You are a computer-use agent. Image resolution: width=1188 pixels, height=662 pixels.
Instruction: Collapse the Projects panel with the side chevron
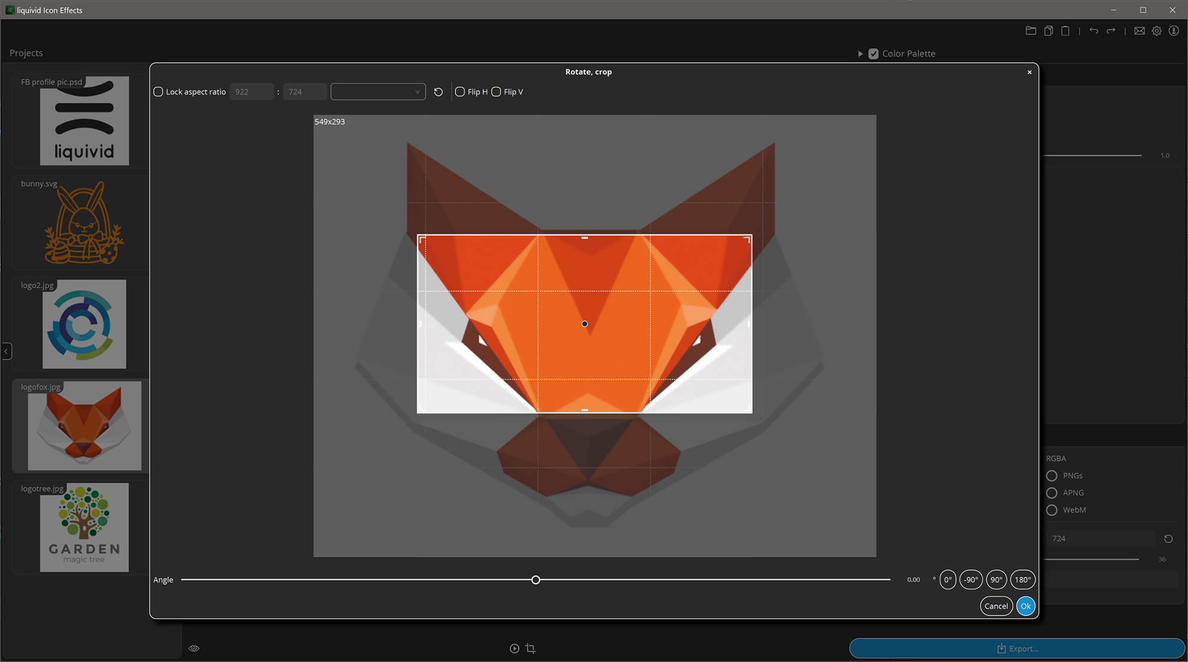tap(7, 351)
